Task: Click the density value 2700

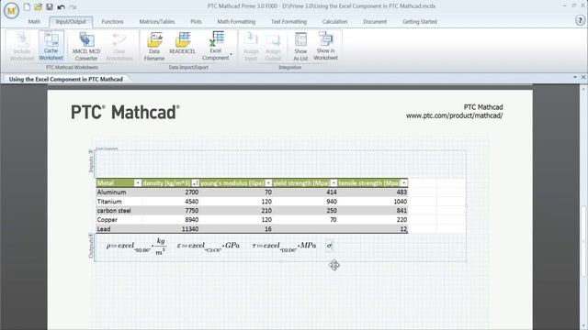Action: (x=192, y=192)
